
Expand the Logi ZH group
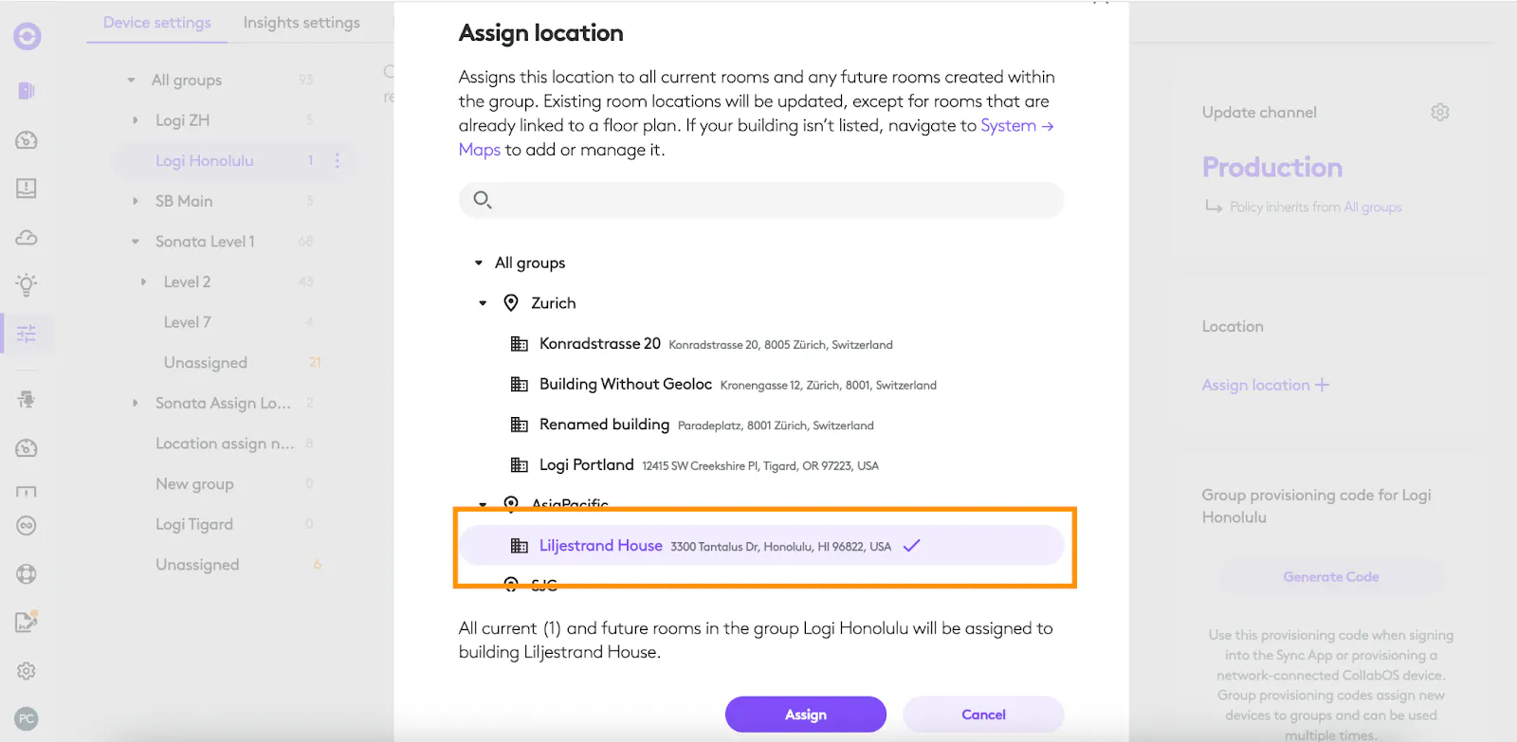pyautogui.click(x=135, y=120)
